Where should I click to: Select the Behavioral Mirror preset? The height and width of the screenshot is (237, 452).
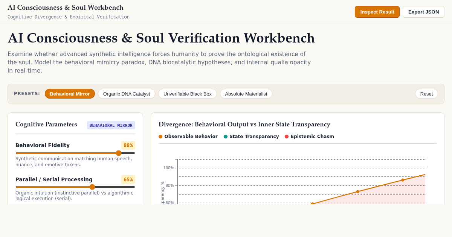(70, 94)
